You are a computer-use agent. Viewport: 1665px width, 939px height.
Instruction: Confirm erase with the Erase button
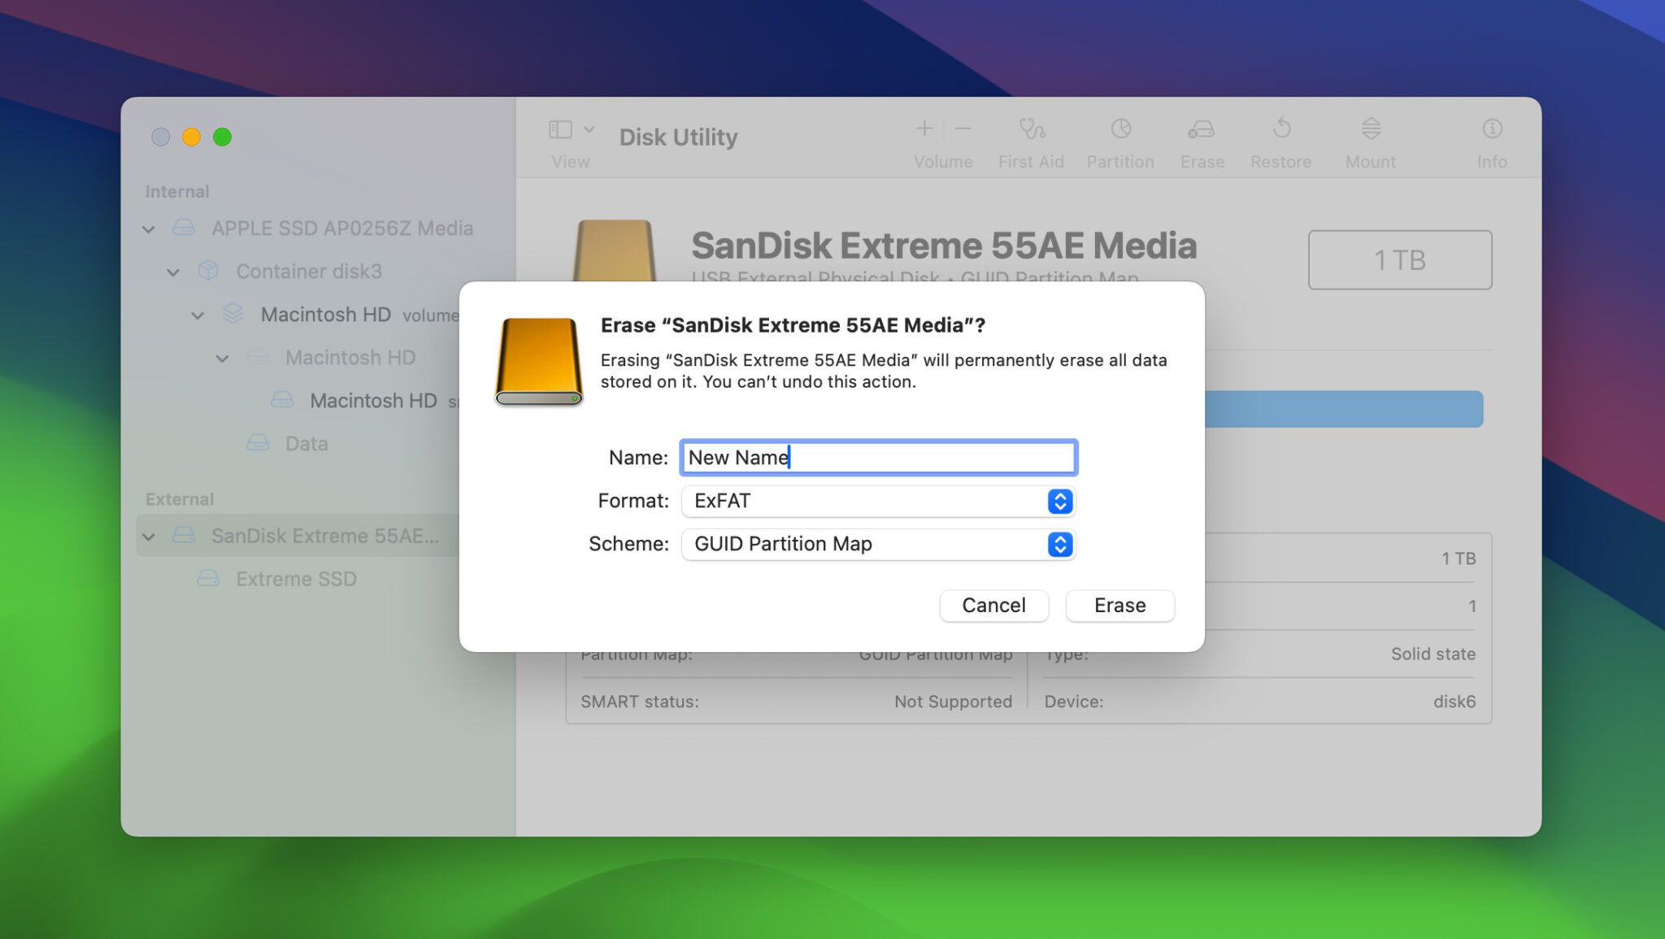point(1119,605)
